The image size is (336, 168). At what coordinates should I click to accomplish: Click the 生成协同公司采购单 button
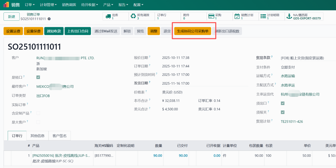click(192, 31)
